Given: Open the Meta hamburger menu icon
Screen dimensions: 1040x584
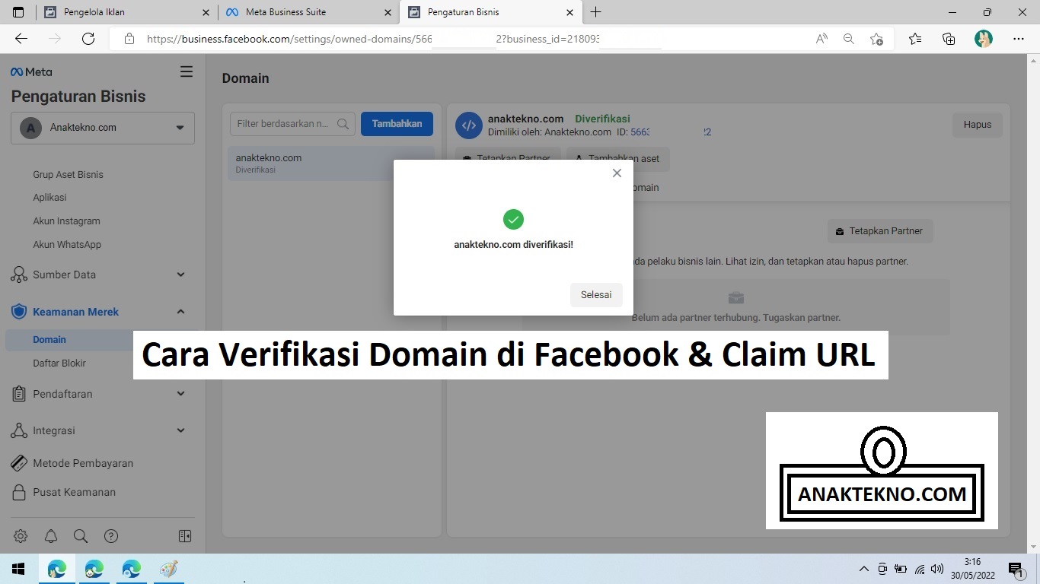Looking at the screenshot, I should tap(186, 71).
